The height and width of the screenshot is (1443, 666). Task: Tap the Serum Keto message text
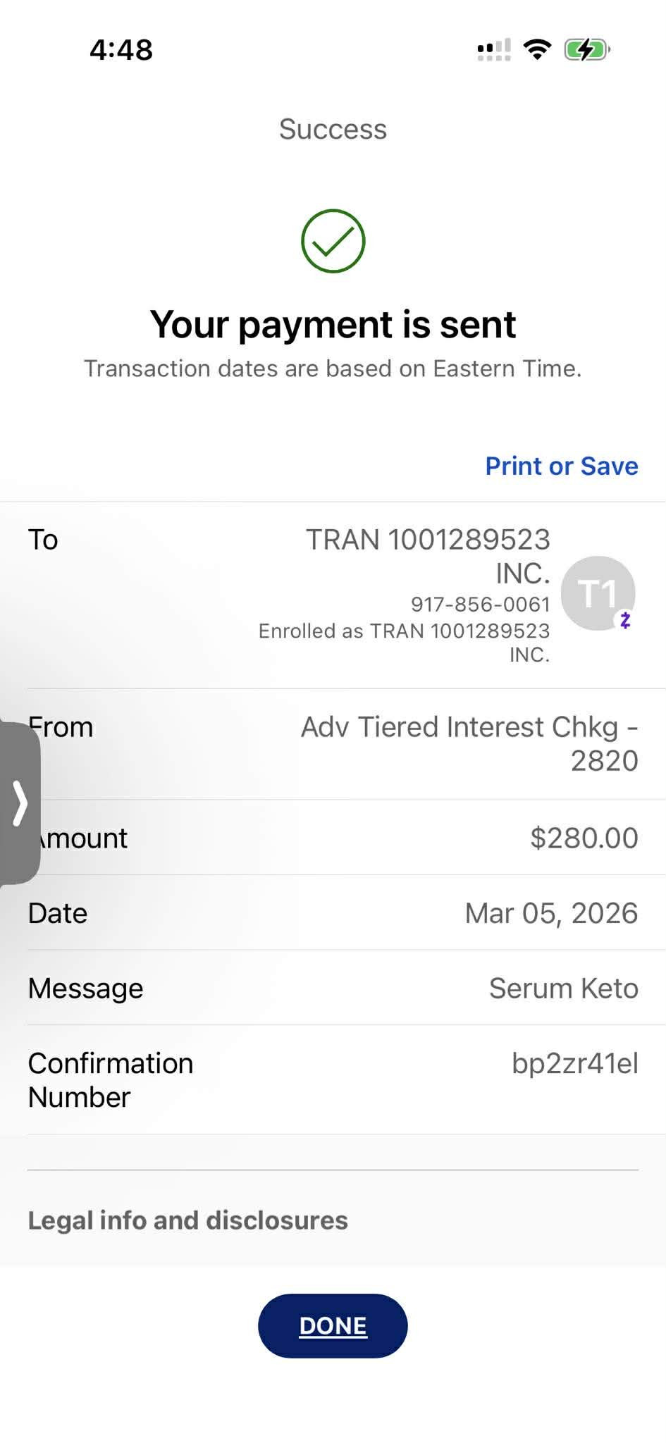coord(563,988)
